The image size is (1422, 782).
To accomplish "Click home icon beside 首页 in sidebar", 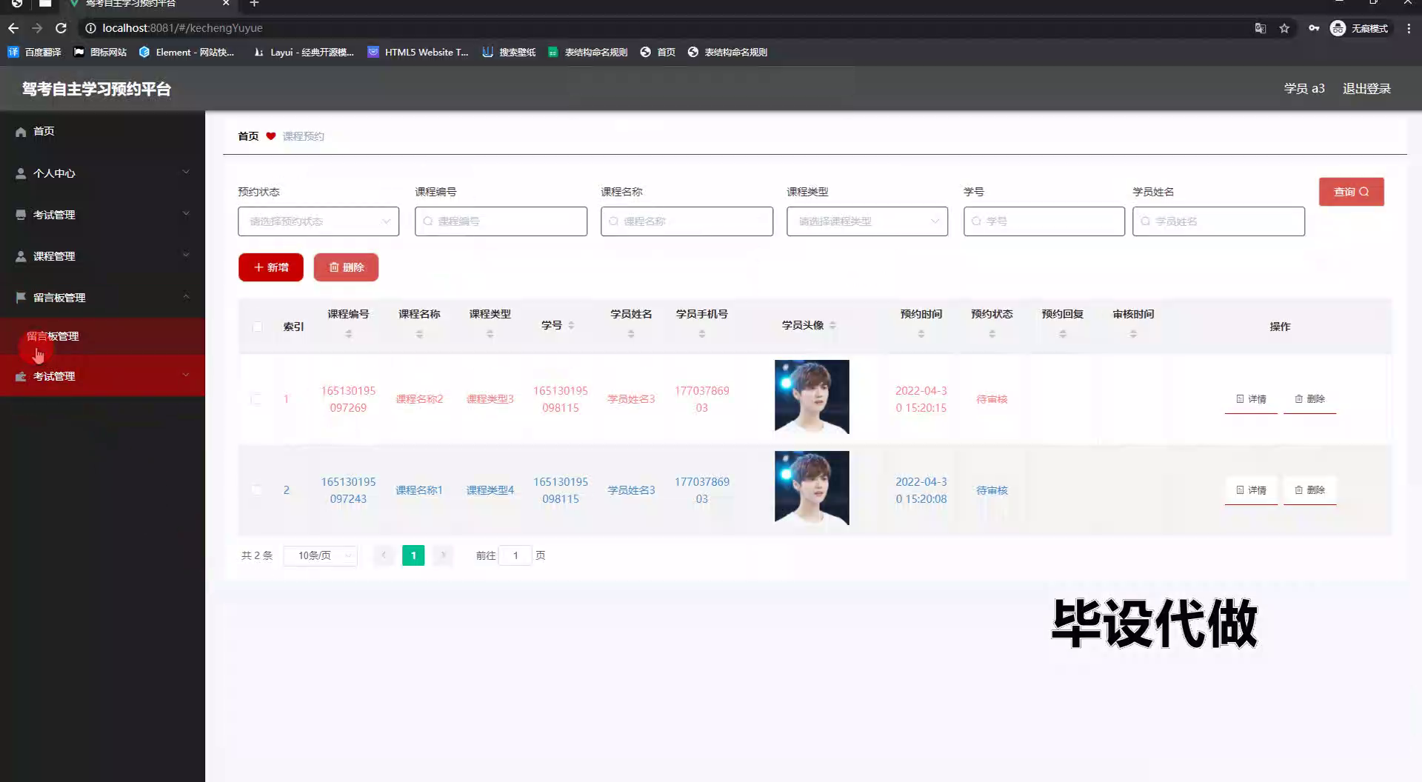I will coord(21,132).
